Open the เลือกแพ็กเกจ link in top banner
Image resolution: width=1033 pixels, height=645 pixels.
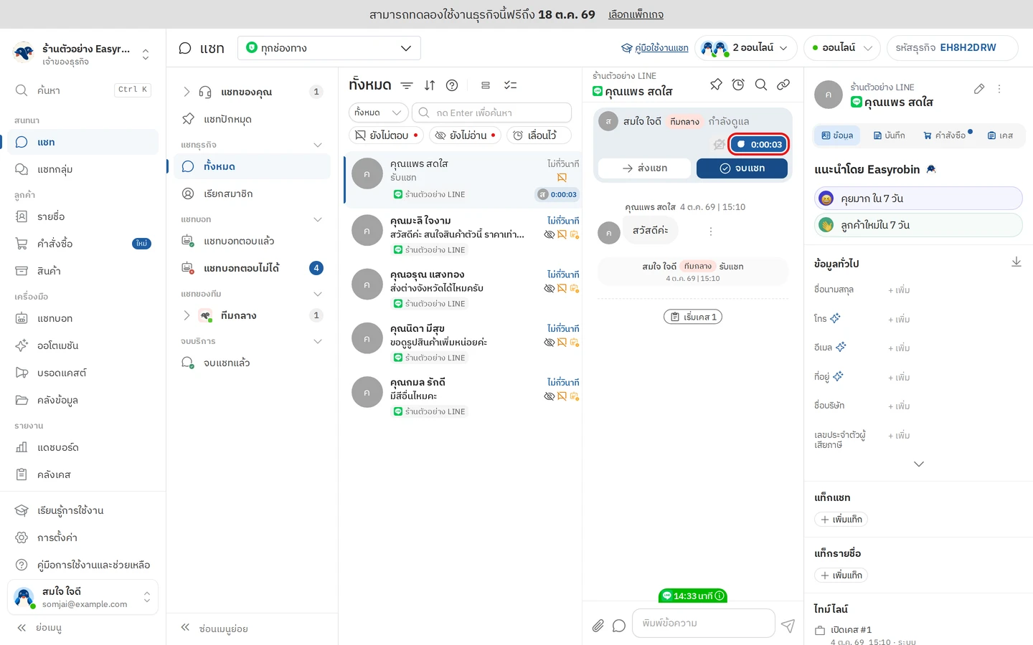click(636, 14)
